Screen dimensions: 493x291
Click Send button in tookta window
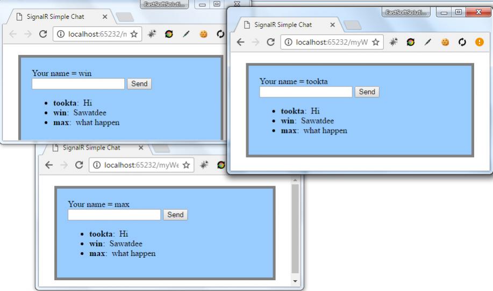pos(367,92)
